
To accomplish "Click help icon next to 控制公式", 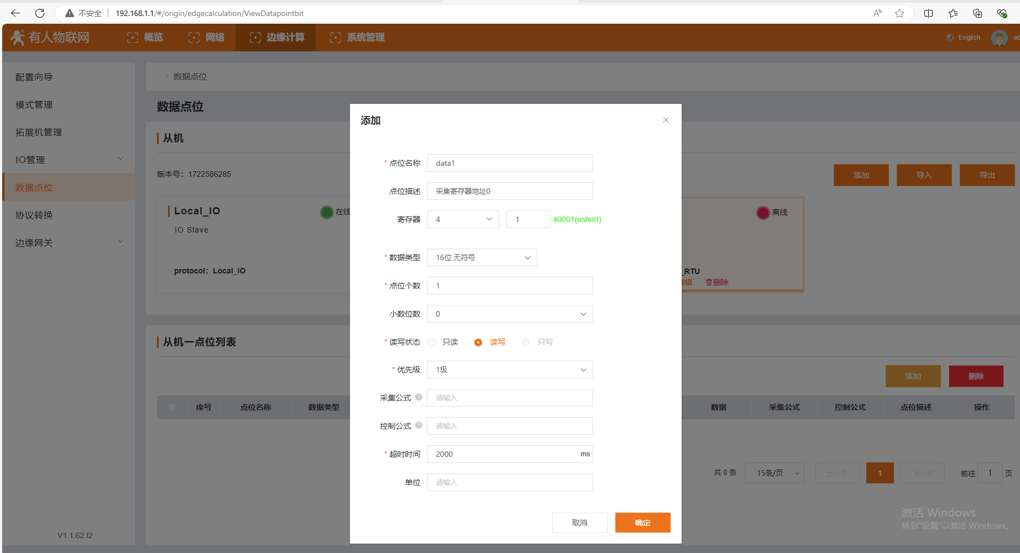I will [x=419, y=425].
